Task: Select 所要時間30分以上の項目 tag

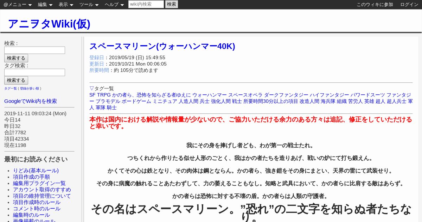Action: click(x=271, y=101)
